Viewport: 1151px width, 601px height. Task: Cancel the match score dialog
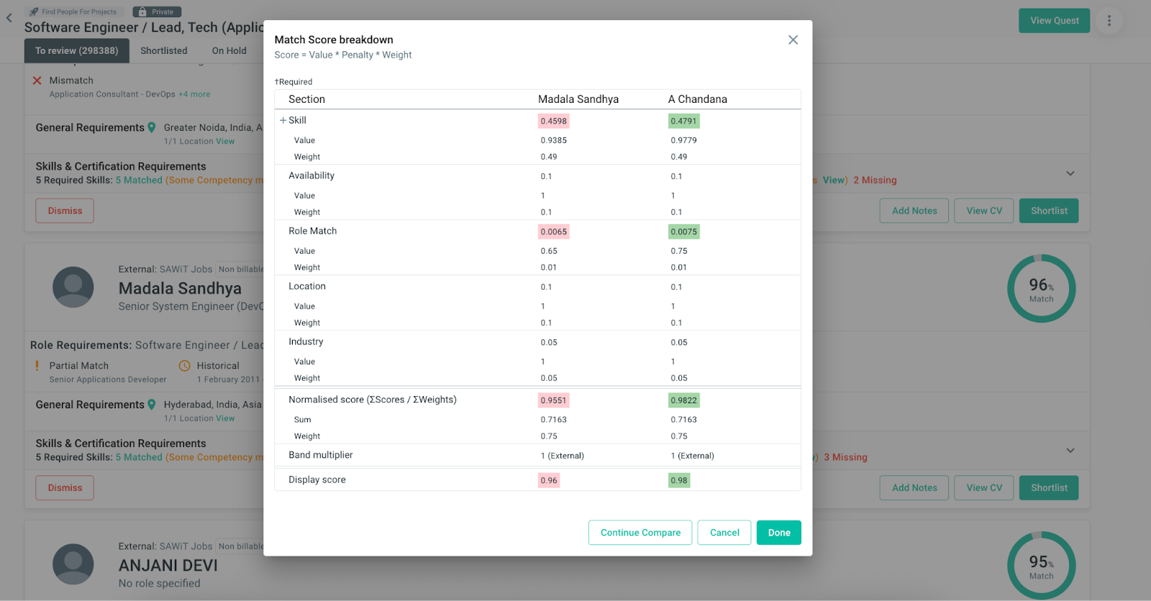(724, 533)
